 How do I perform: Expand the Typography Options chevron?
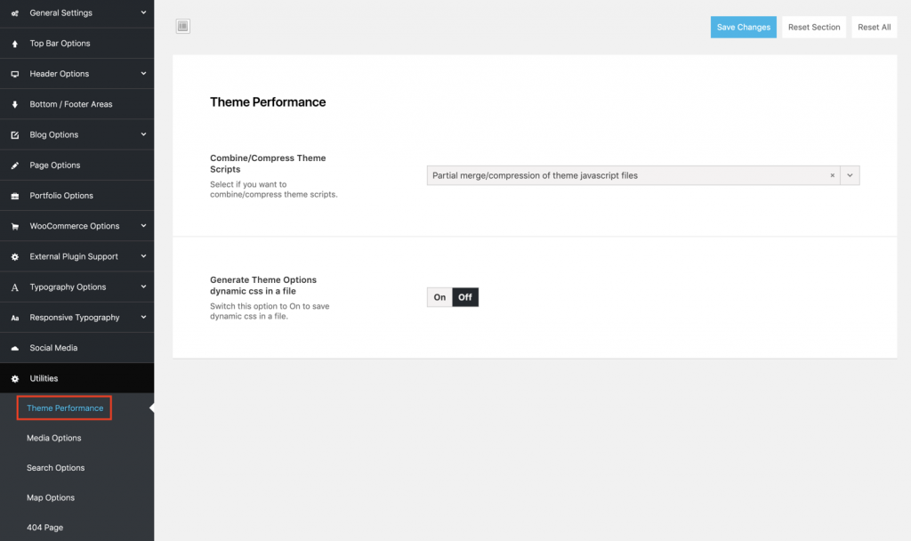point(143,287)
